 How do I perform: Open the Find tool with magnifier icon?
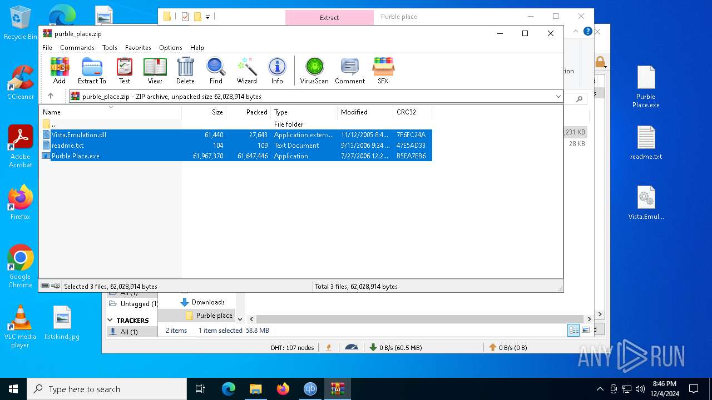pyautogui.click(x=216, y=71)
